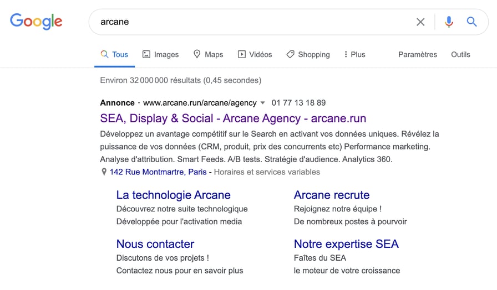Click 'Découvrez notre suite technologique' description
The width and height of the screenshot is (497, 290).
tap(182, 209)
